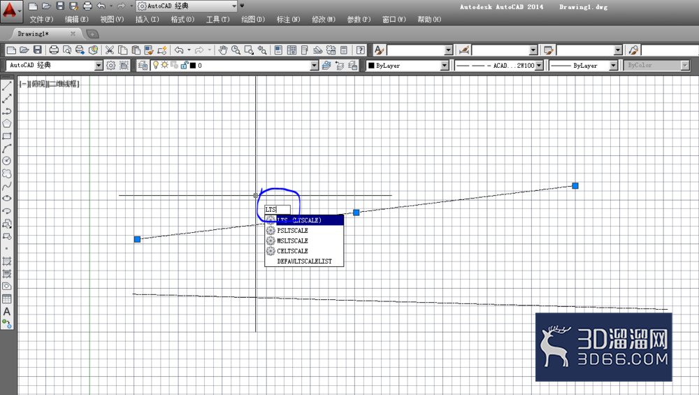This screenshot has height=395, width=699.
Task: Close the Drawing1* tab
Action: click(73, 34)
